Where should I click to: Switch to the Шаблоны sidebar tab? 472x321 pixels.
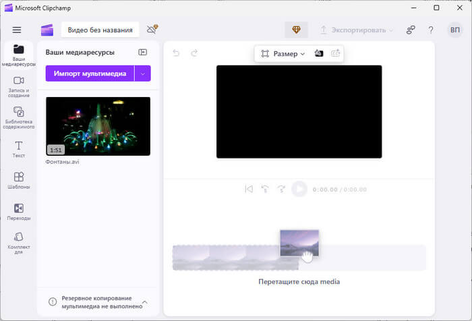19,180
